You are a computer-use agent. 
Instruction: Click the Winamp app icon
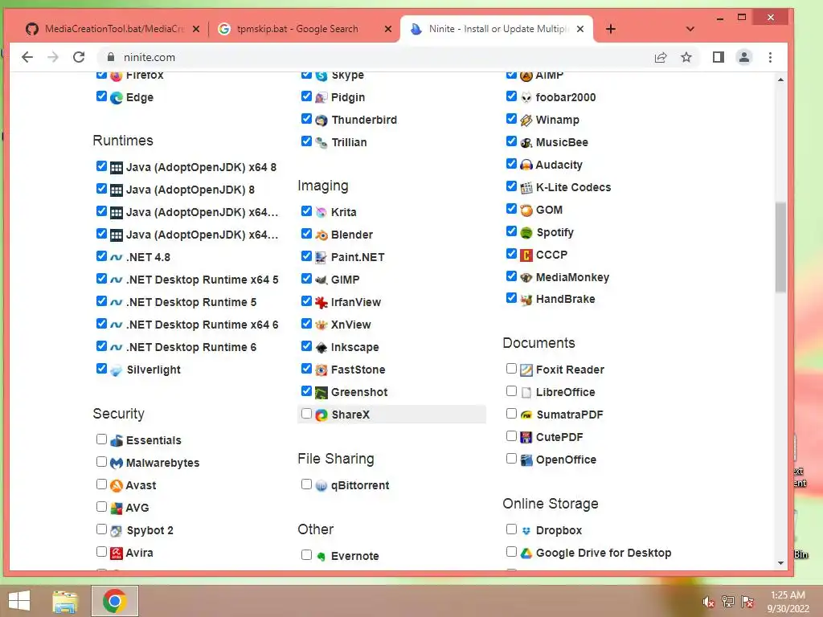click(x=526, y=121)
